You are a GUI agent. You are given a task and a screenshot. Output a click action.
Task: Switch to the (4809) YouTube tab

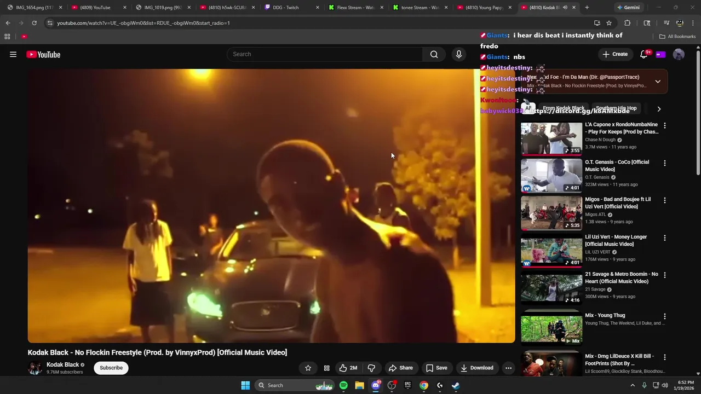(99, 8)
